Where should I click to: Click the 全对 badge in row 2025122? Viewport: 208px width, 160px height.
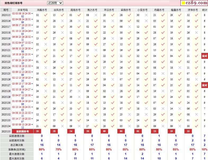[205, 56]
